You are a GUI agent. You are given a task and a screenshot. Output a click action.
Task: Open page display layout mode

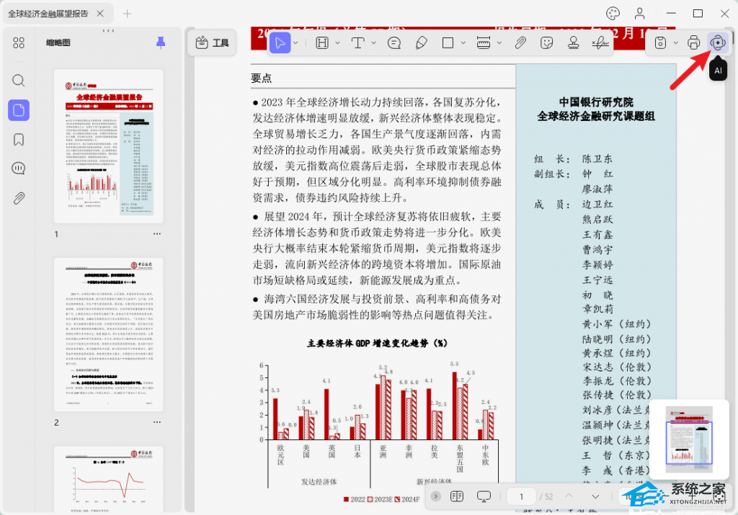(456, 496)
